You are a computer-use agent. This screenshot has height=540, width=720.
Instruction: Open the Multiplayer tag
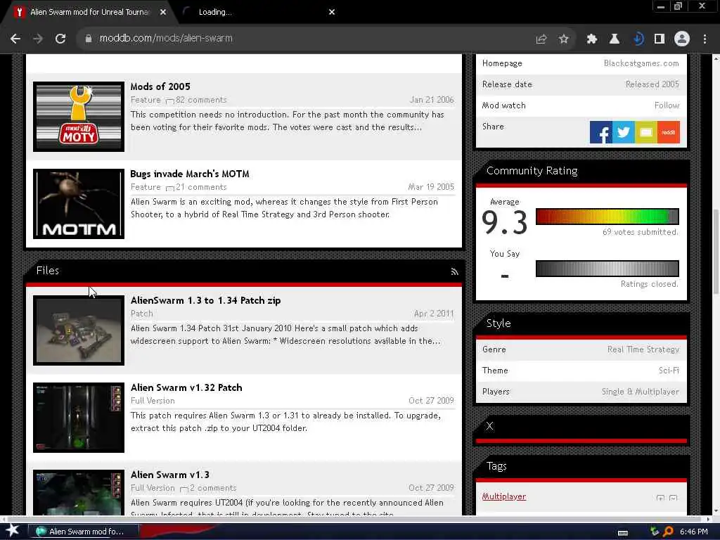pos(503,496)
